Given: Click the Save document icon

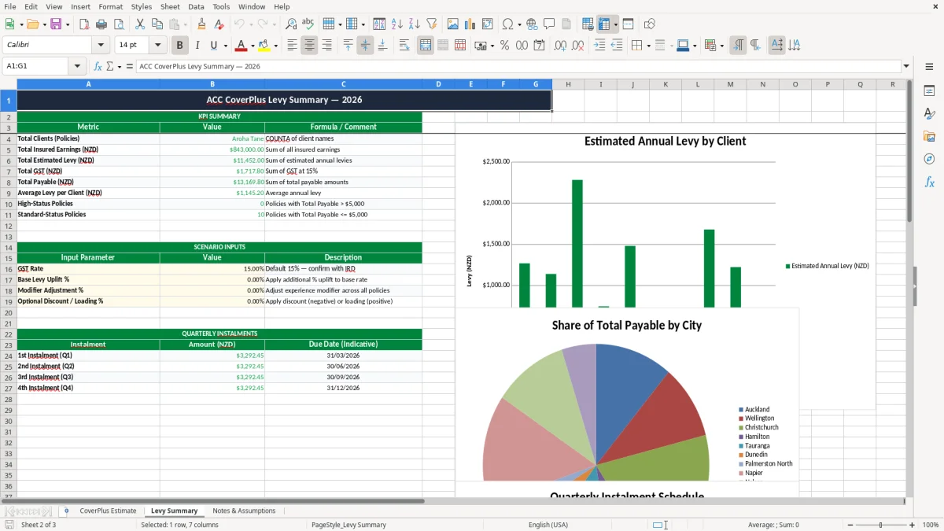Looking at the screenshot, I should pos(56,24).
